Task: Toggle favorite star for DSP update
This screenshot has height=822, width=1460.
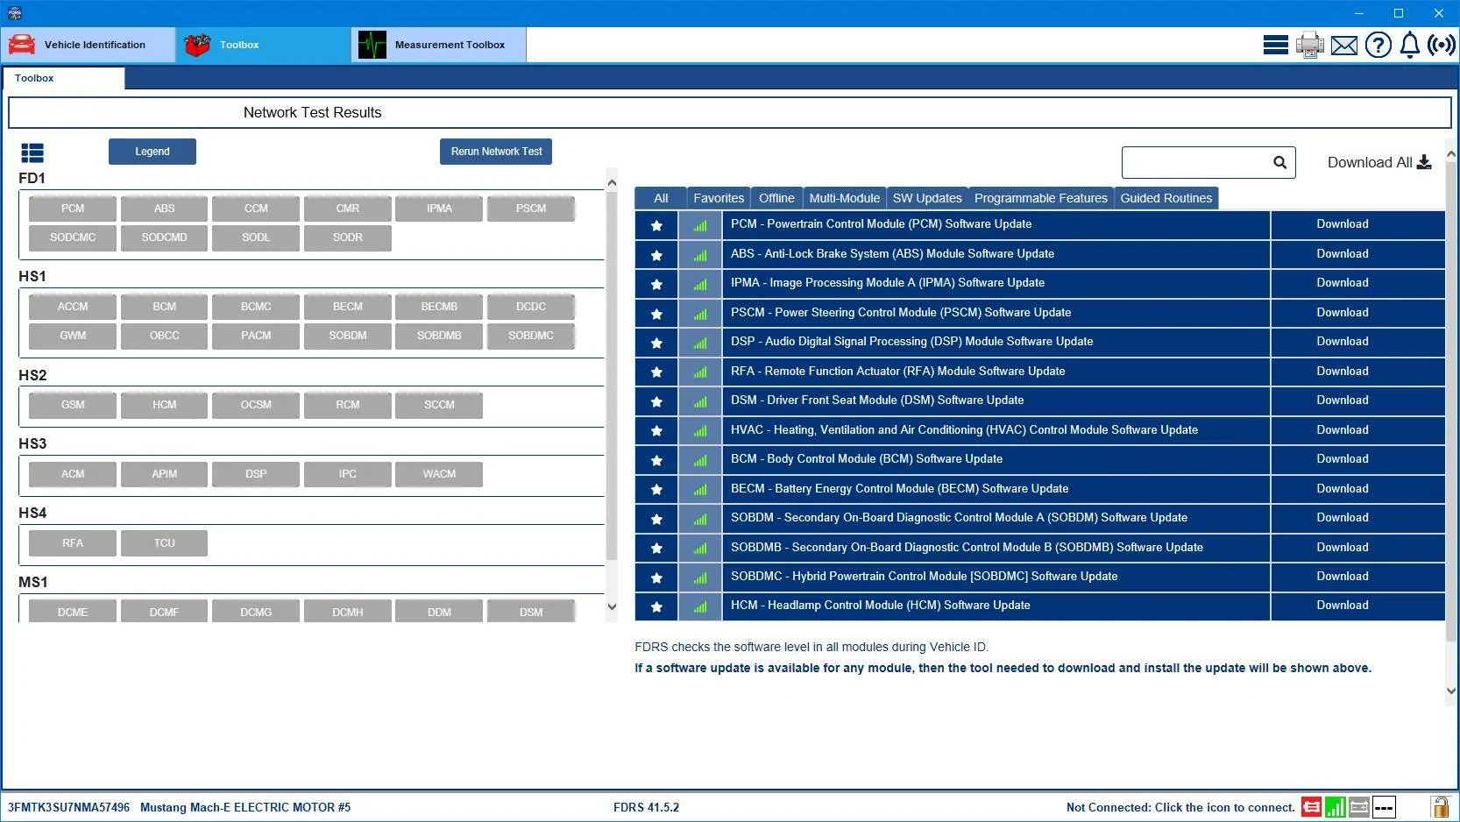Action: [x=656, y=343]
